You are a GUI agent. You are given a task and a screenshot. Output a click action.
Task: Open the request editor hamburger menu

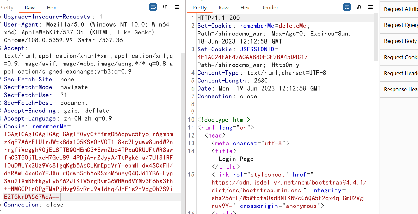pyautogui.click(x=177, y=7)
